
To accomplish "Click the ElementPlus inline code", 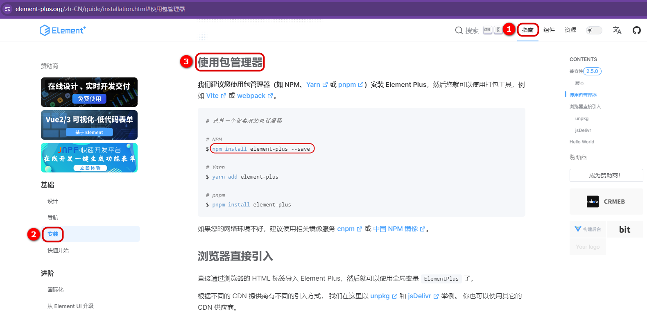I will pyautogui.click(x=441, y=279).
